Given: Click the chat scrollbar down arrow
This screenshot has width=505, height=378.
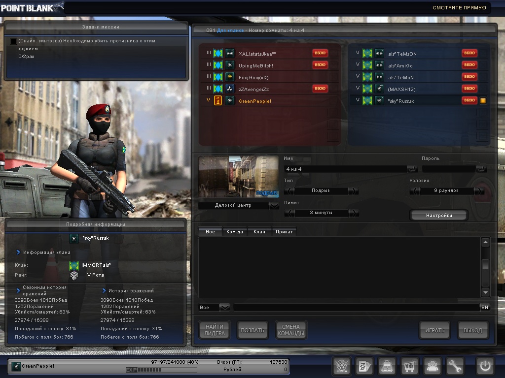Looking at the screenshot, I should coord(485,292).
